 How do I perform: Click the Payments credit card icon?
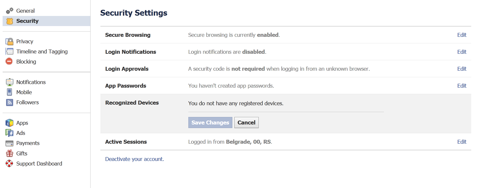click(x=9, y=143)
